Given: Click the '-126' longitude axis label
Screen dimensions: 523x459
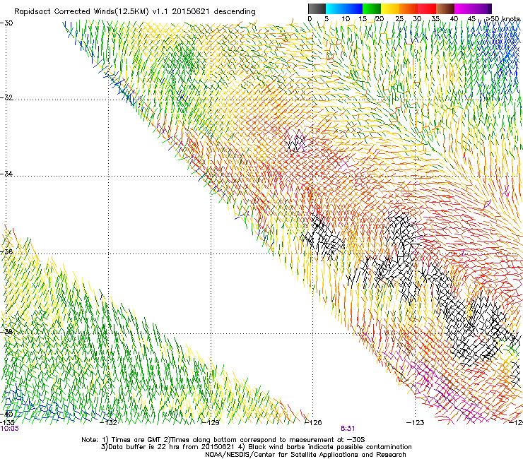Looking at the screenshot, I should coord(313,423).
